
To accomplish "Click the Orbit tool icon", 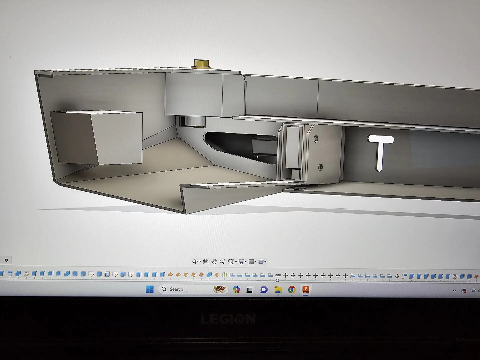I will pyautogui.click(x=195, y=262).
